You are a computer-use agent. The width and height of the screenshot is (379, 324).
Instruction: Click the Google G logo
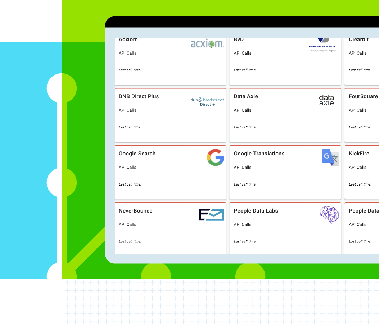215,158
